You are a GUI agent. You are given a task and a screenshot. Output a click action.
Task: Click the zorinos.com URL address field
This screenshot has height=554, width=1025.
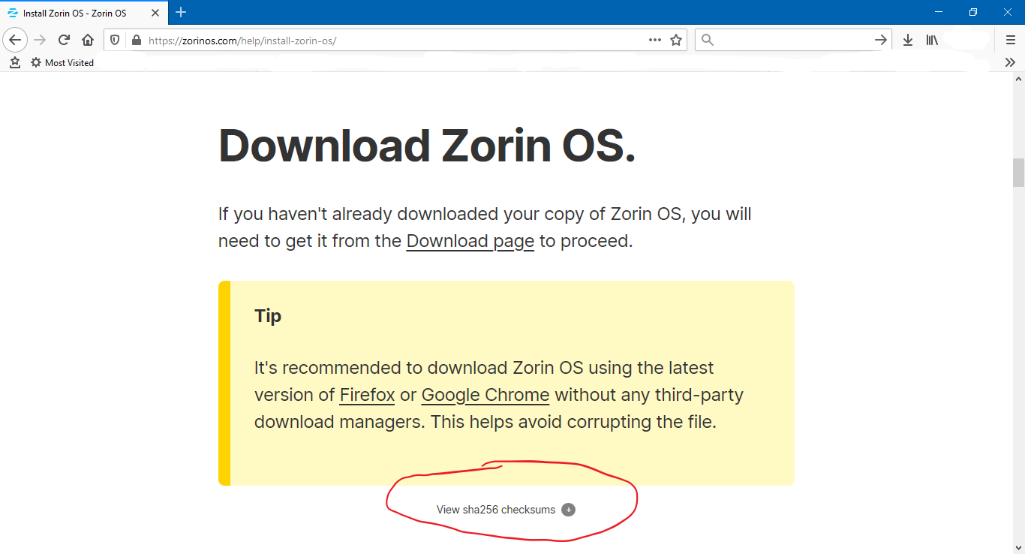coord(395,40)
